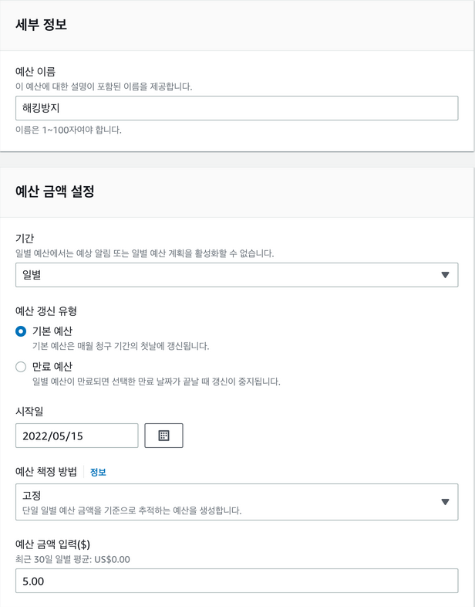Click the 기간 dropdown arrow

click(x=445, y=275)
